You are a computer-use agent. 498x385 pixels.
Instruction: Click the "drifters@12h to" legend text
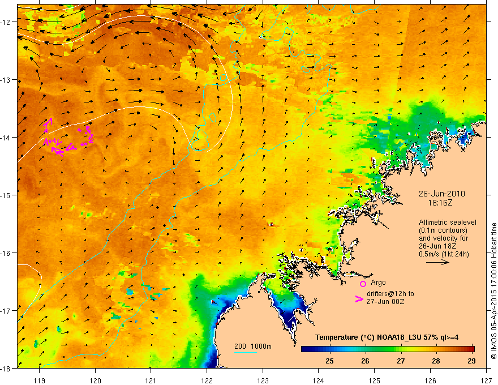(390, 294)
